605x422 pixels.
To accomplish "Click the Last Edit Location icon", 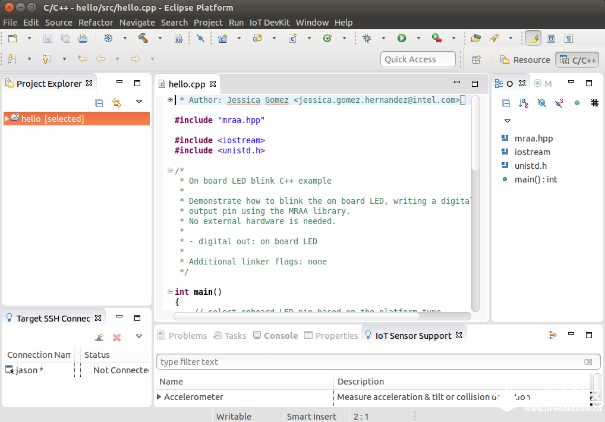I will (83, 59).
